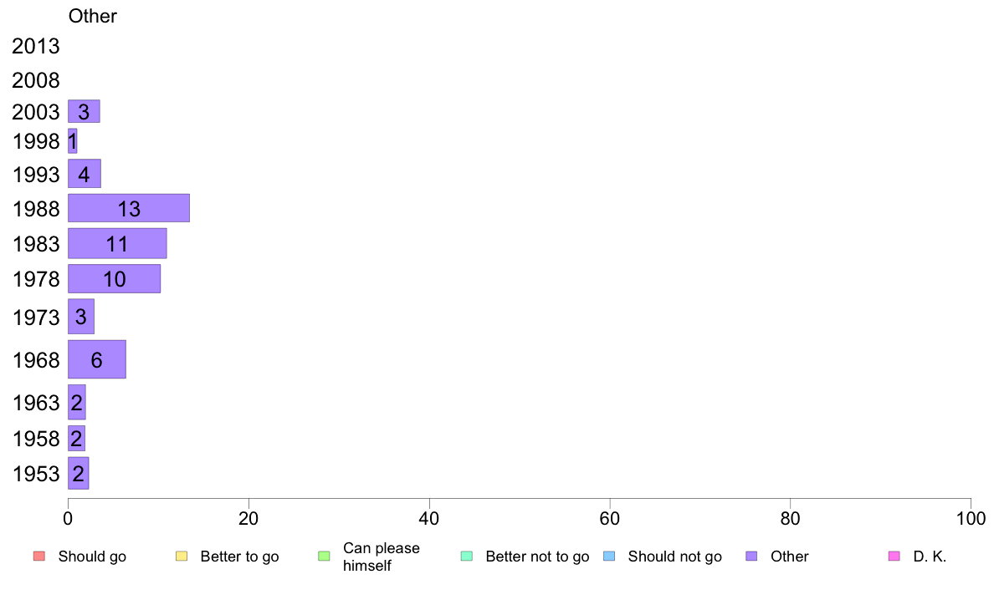Viewport: 994px width, 615px height.
Task: Select the 1993 bar showing 4
Action: (85, 174)
